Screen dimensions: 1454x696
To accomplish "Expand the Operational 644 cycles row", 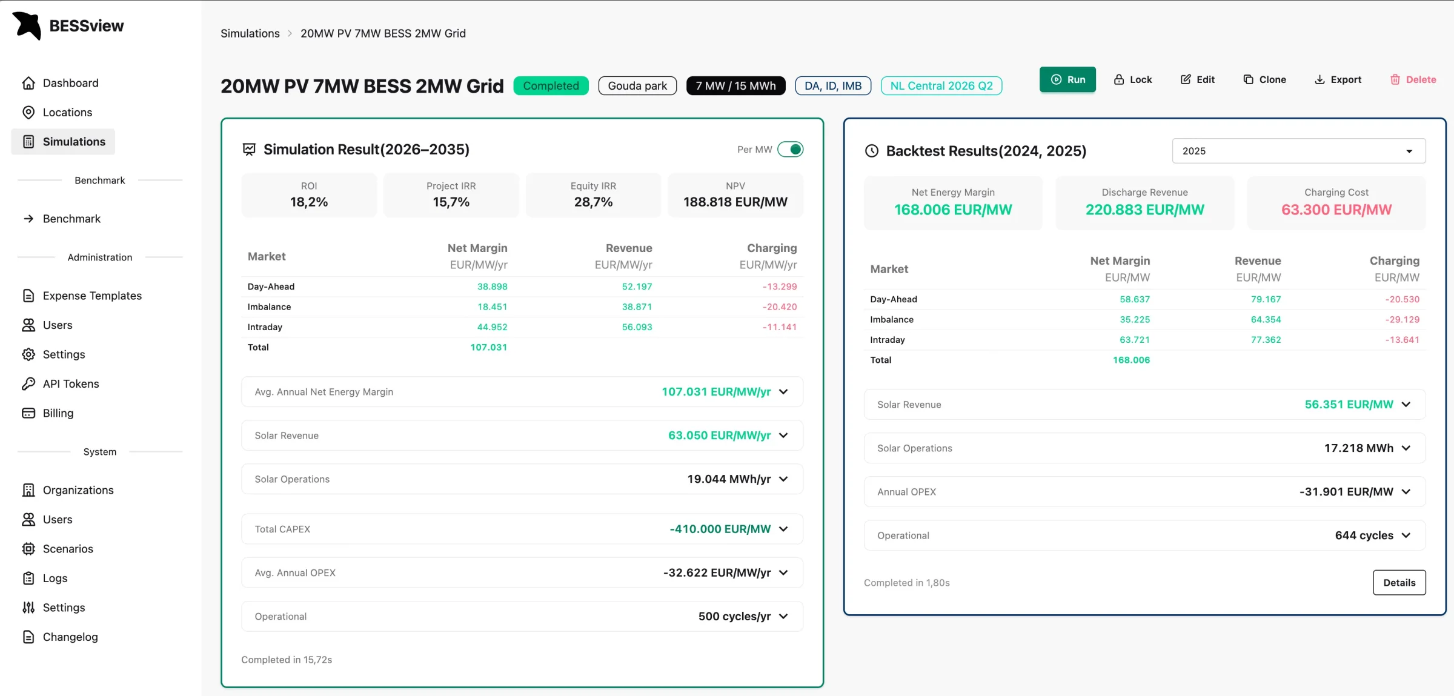I will pos(1144,535).
